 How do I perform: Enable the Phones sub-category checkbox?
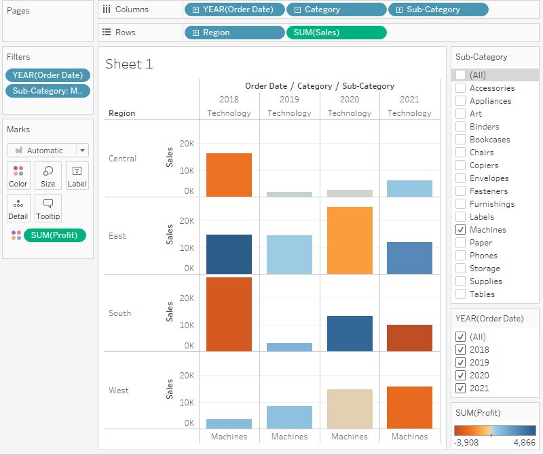click(461, 256)
